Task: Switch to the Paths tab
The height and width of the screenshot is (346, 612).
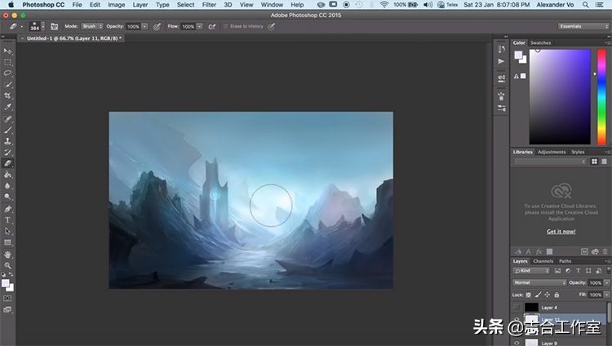Action: (x=565, y=261)
